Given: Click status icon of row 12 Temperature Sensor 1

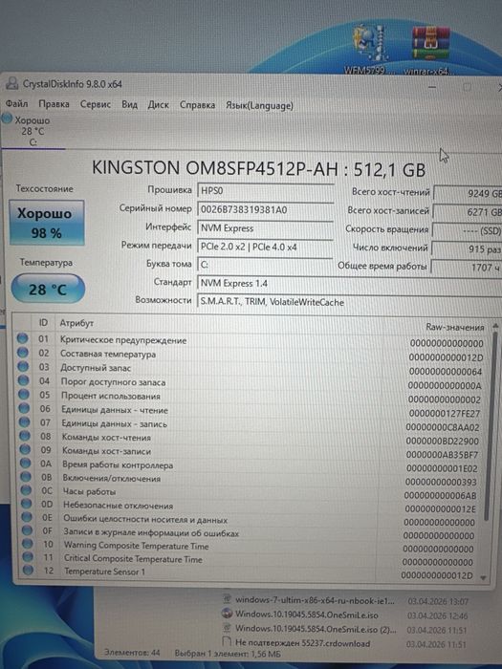Looking at the screenshot, I should (x=28, y=570).
